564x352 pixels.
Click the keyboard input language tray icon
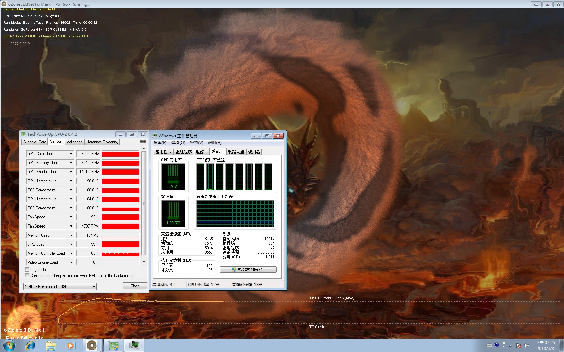[489, 345]
